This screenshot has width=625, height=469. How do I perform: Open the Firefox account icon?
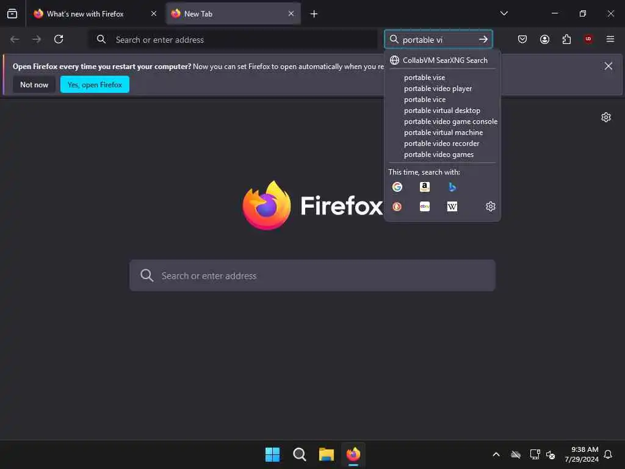544,39
